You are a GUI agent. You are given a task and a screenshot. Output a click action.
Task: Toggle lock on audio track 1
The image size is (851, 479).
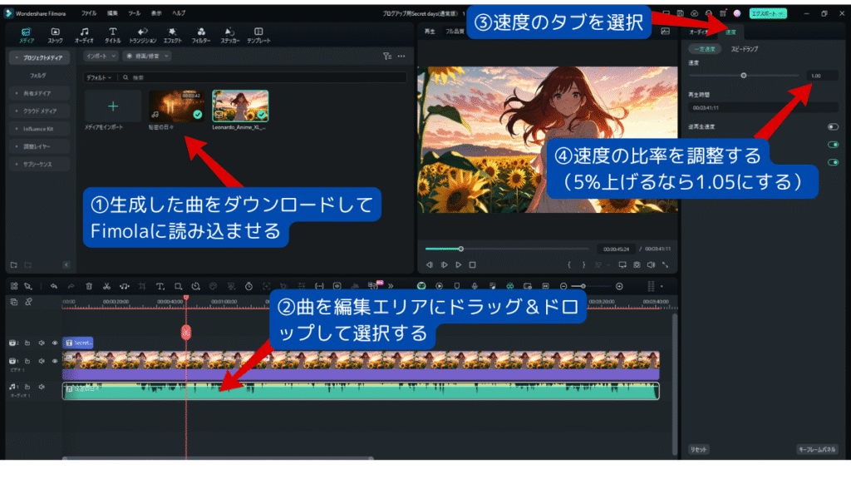pos(27,387)
